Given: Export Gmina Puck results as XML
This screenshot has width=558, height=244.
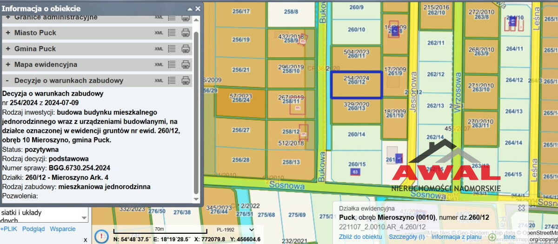Looking at the screenshot, I should click(x=159, y=49).
